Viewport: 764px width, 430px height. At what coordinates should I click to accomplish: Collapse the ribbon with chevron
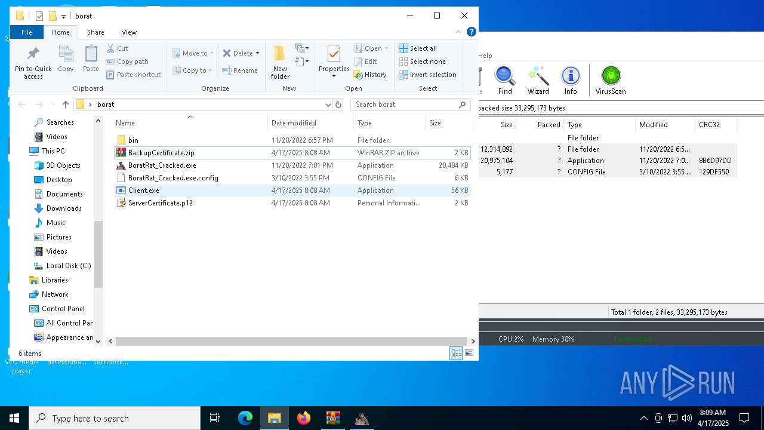click(x=458, y=32)
